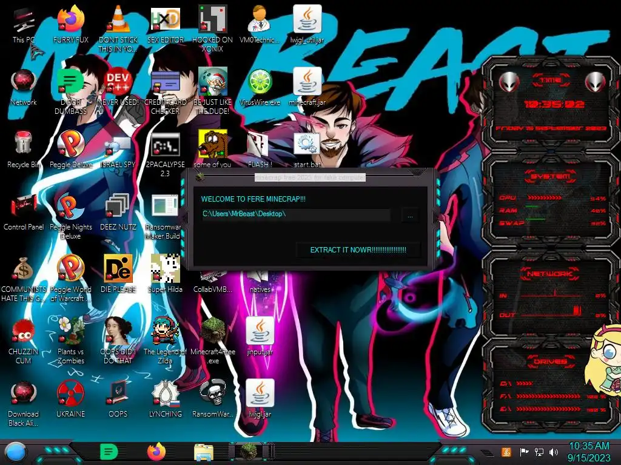Select the start.bat file

pos(307,145)
